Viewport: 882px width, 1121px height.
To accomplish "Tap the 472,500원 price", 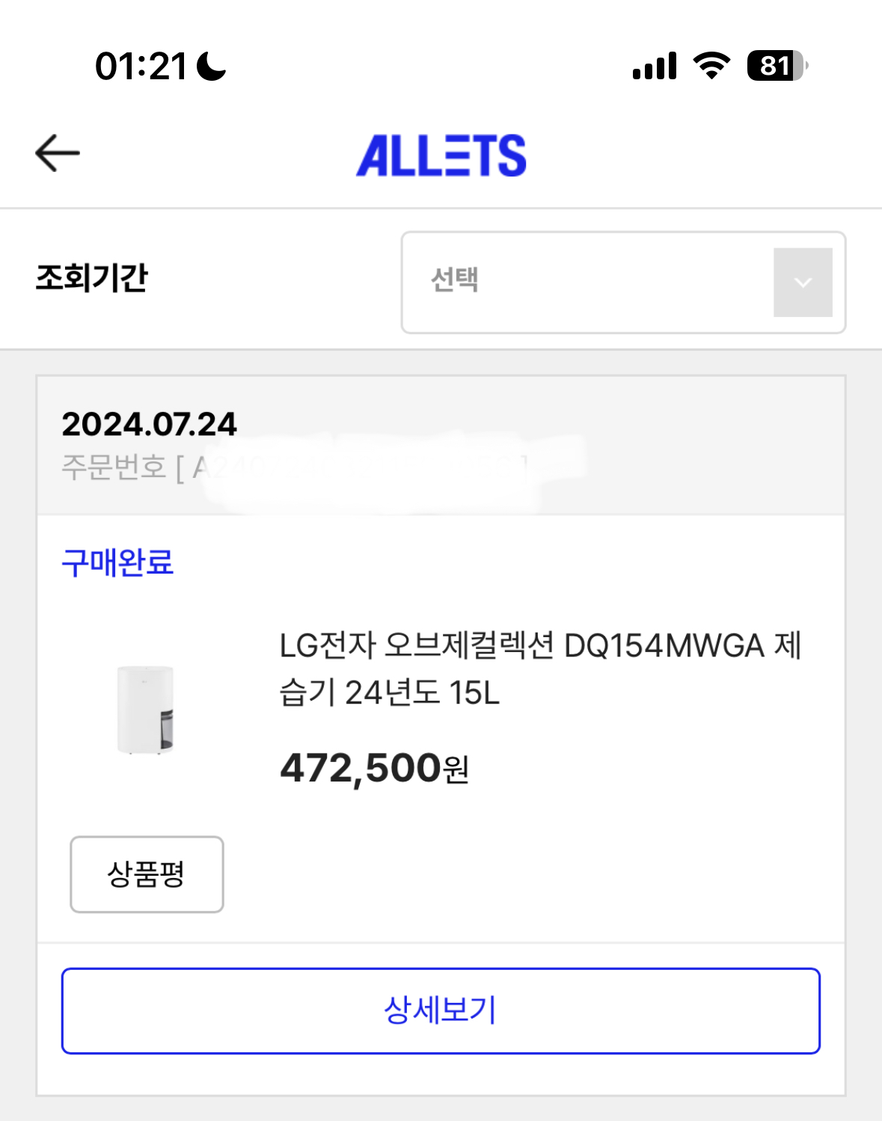I will pos(374,768).
